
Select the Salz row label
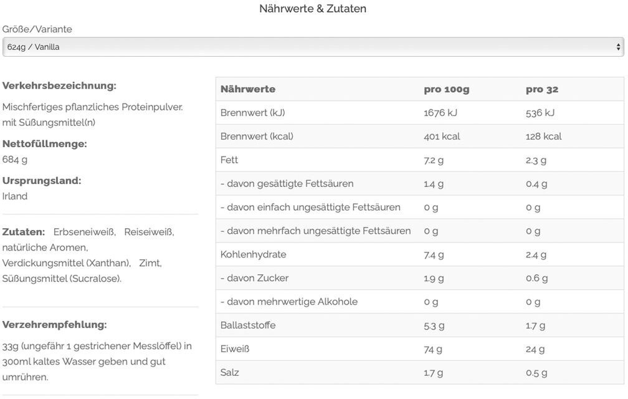click(229, 372)
